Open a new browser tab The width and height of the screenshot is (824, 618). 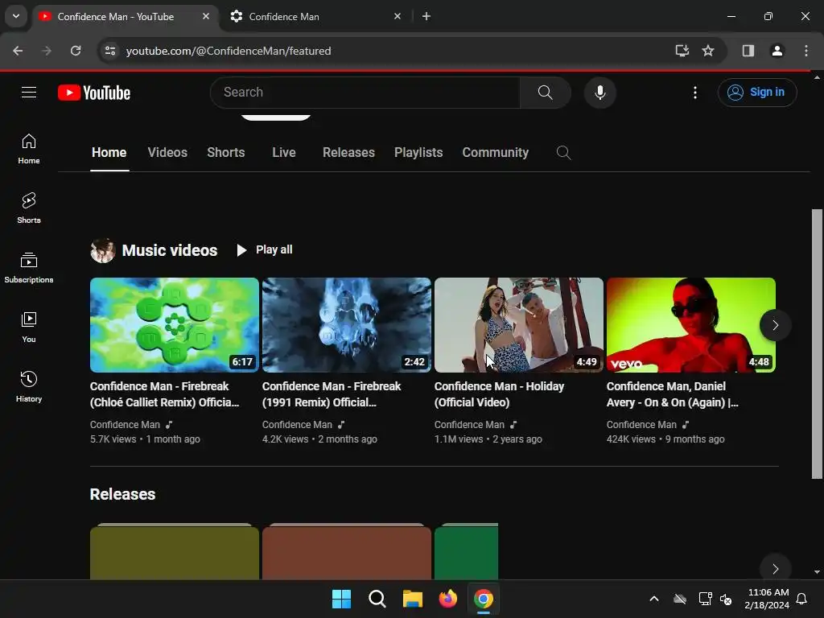click(x=426, y=16)
